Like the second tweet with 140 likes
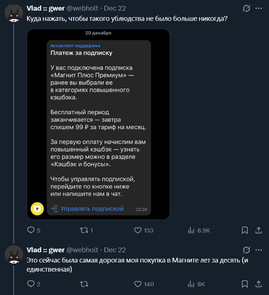269x295 pixels. click(x=138, y=284)
